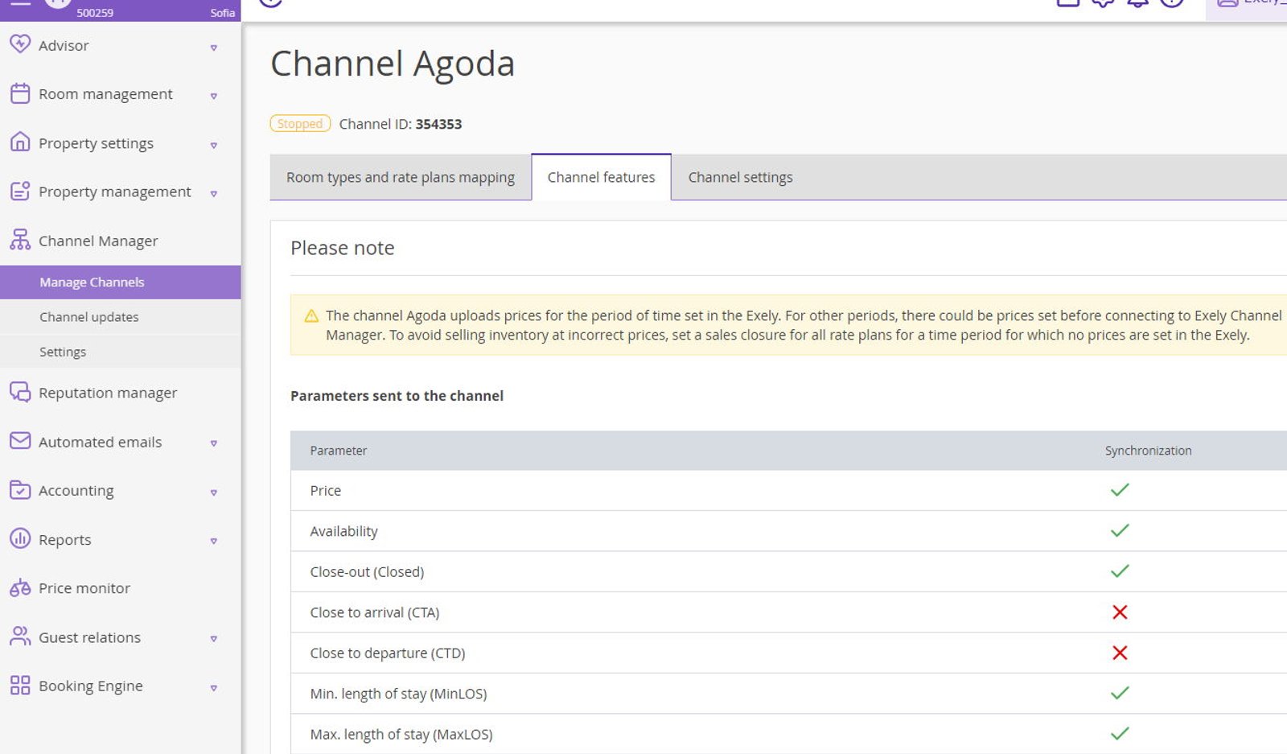Screen dimensions: 1287x754
Task: Click the Synchronization column header
Action: click(x=1148, y=451)
